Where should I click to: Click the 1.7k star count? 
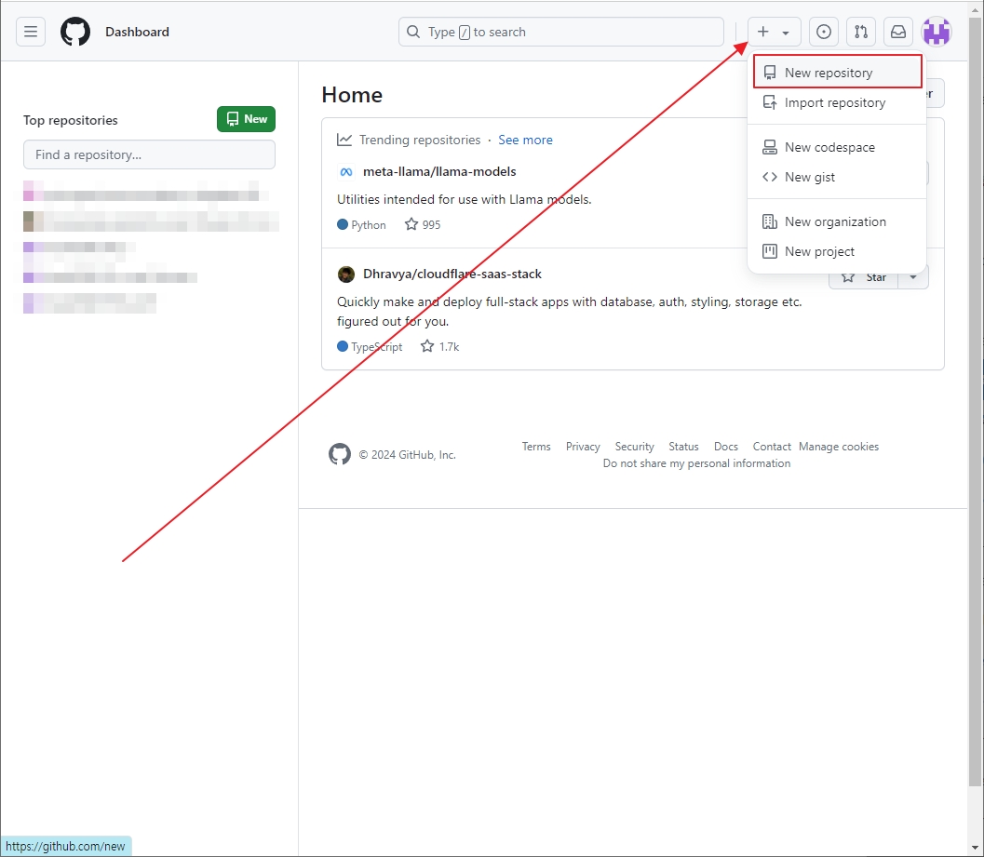pos(440,346)
